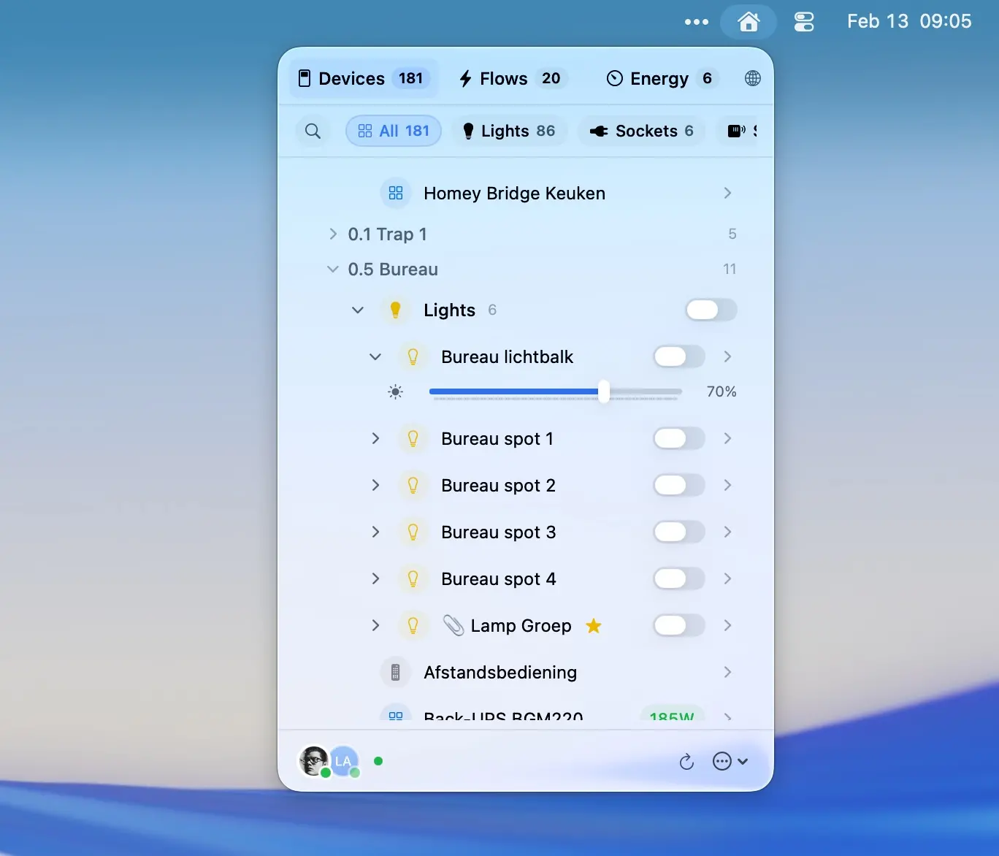This screenshot has height=856, width=999.
Task: Click the refresh icon at the bottom
Action: tap(686, 761)
